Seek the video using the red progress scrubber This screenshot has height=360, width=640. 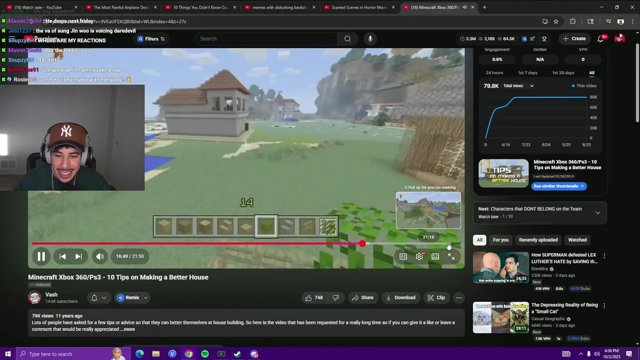362,243
